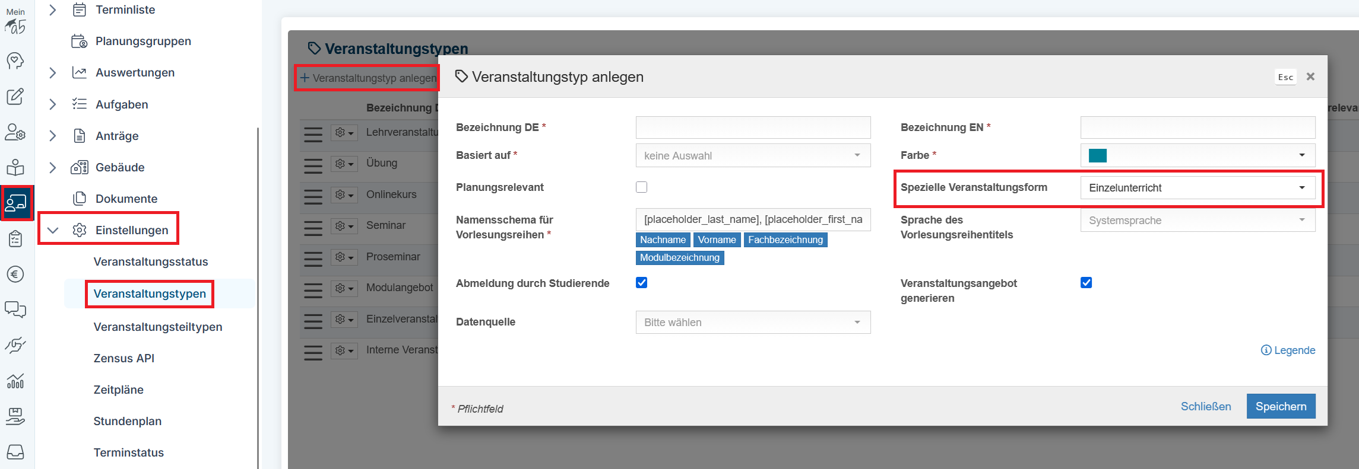This screenshot has width=1359, height=469.
Task: Click the handshake icon in left rail
Action: [15, 345]
